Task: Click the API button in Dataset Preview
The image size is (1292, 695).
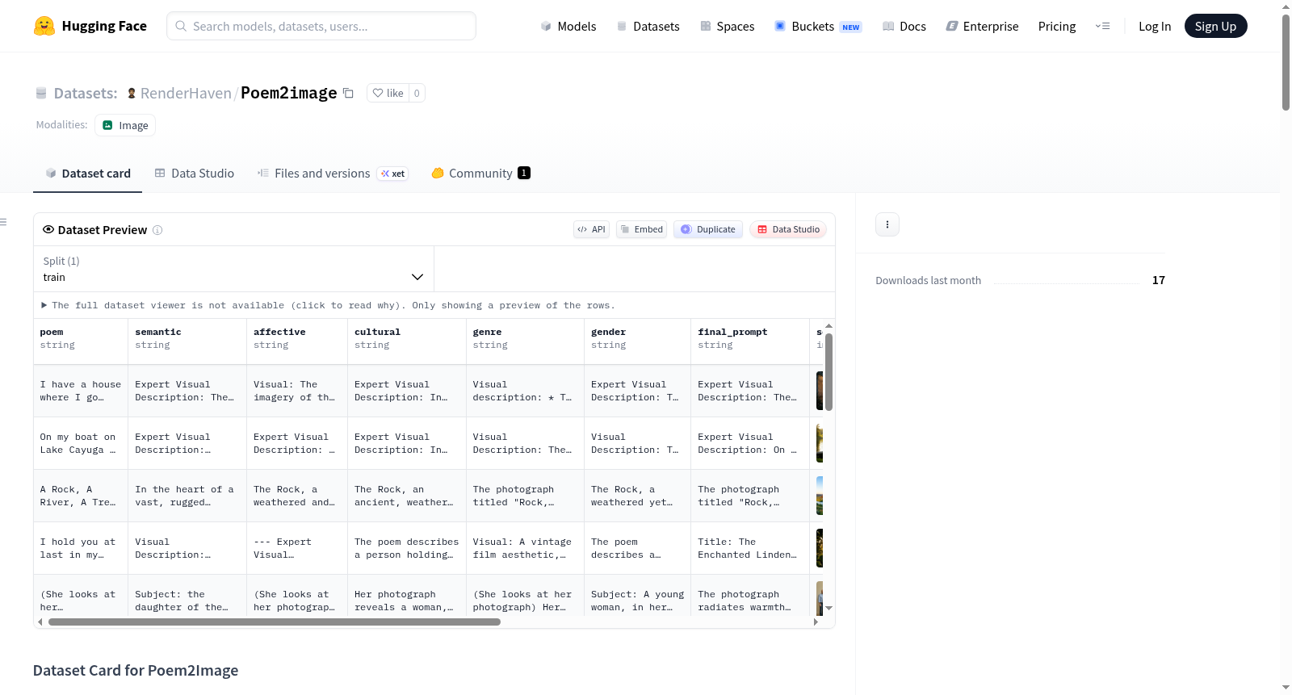Action: (x=591, y=229)
